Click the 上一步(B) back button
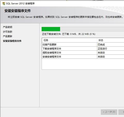 (109, 112)
